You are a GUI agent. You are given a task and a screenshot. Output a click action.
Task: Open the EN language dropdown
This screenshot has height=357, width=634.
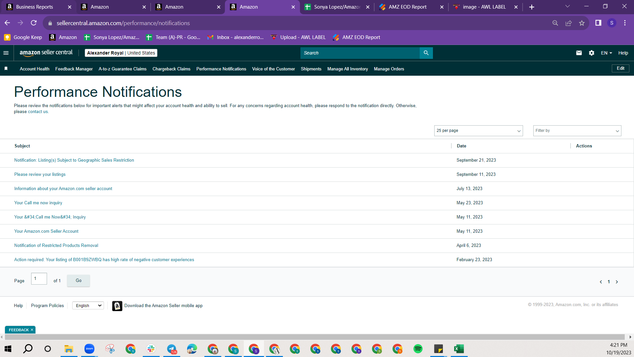tap(606, 53)
